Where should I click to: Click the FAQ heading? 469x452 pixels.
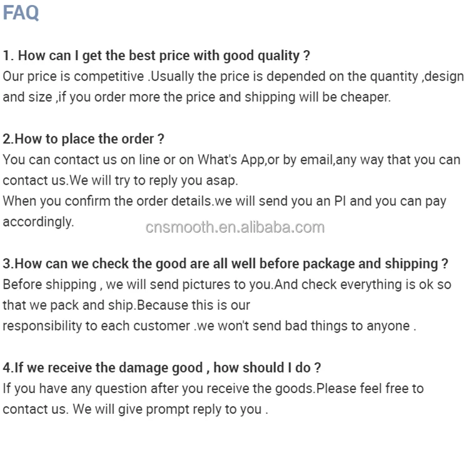[x=21, y=13]
